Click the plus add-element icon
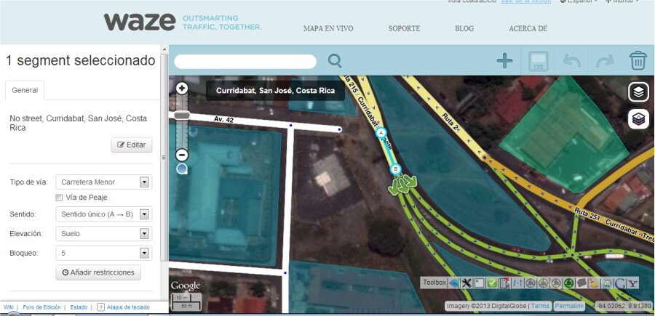655x316 pixels. coord(504,61)
